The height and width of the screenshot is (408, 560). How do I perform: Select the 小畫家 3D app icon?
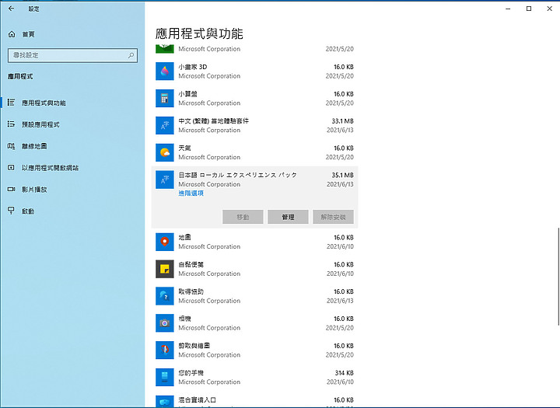[x=165, y=71]
